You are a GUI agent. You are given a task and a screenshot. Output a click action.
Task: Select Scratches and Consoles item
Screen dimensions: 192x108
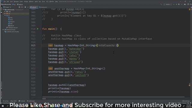pos(12,32)
